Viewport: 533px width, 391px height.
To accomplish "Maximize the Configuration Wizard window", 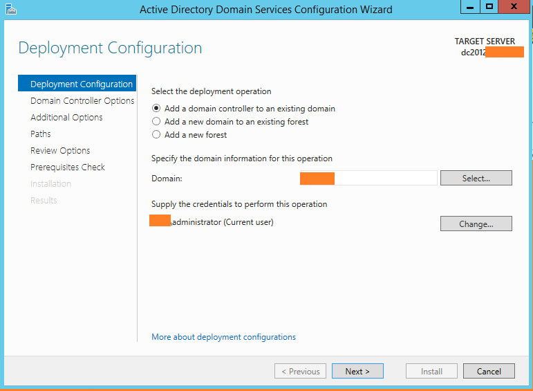I will pos(489,6).
